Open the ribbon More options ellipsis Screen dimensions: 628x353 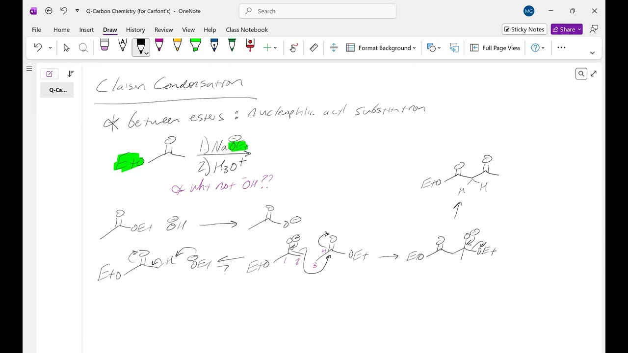[x=562, y=48]
